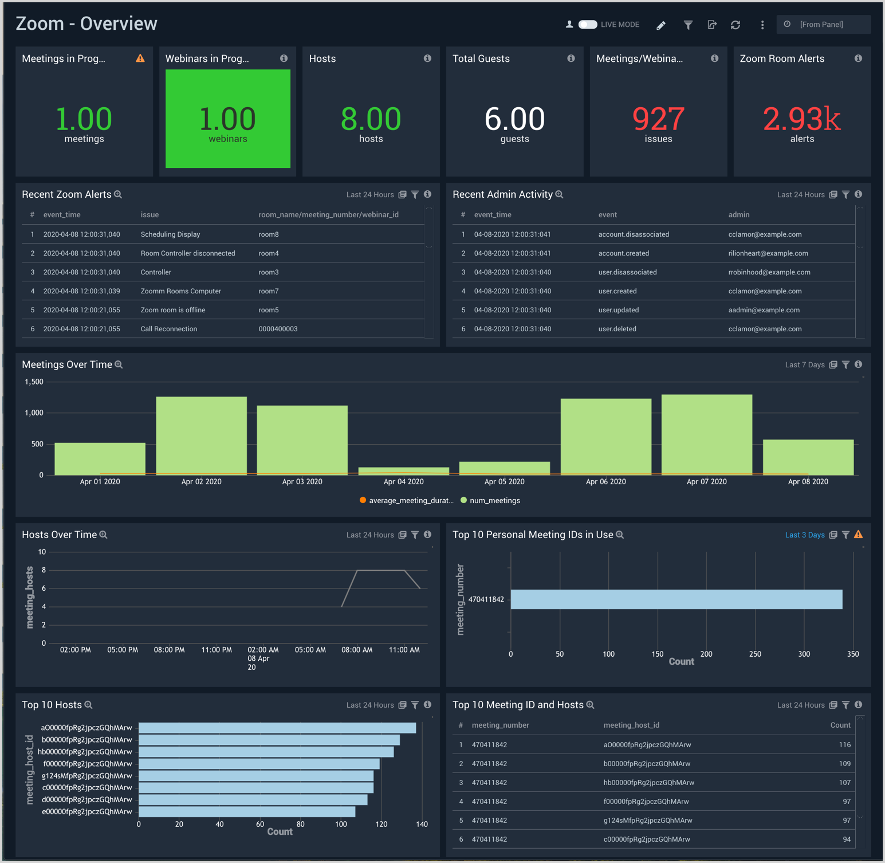Screen dimensions: 885x863
Task: Click the filter icon on Recent Admin Activity
Action: [845, 194]
